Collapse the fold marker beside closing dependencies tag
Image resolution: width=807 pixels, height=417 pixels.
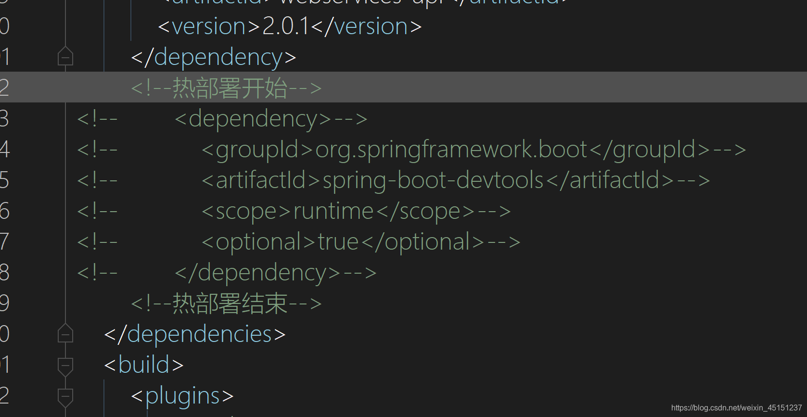tap(65, 334)
